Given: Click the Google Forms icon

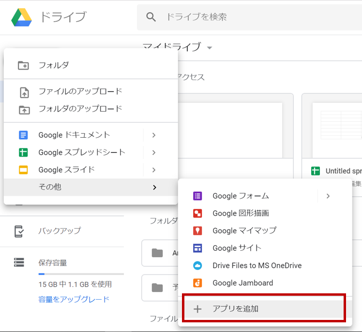Looking at the screenshot, I should click(x=197, y=196).
